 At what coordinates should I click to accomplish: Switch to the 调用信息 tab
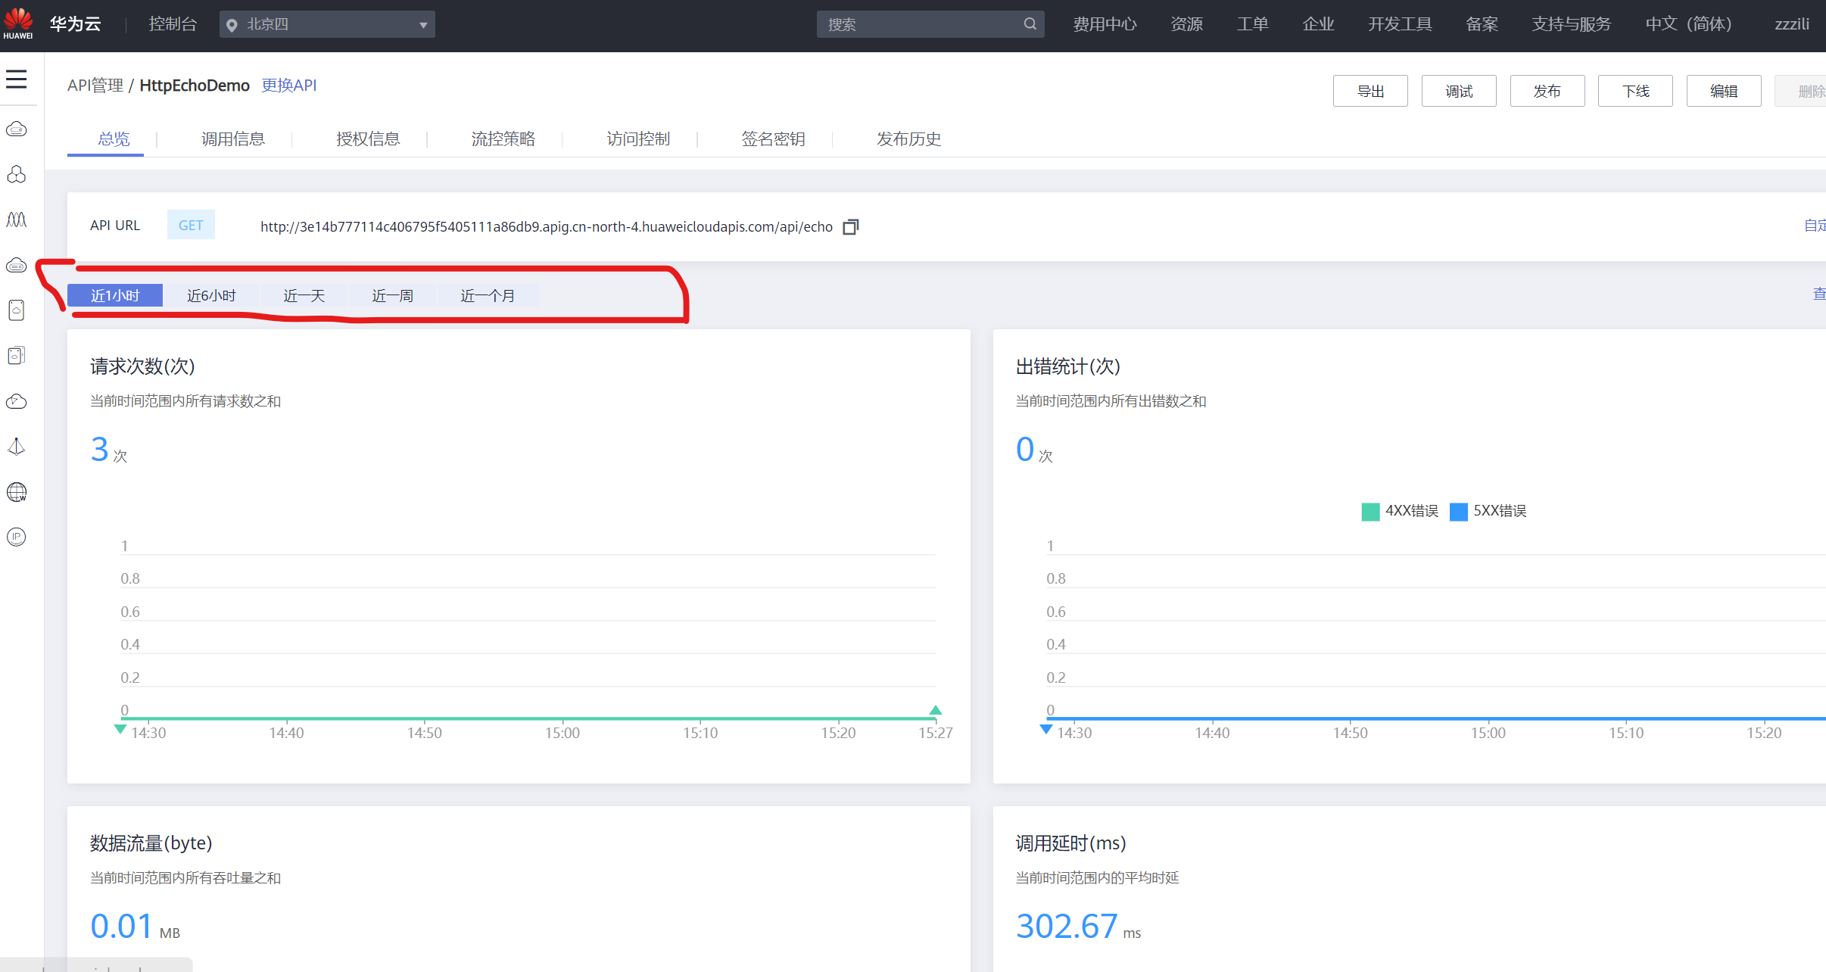233,139
